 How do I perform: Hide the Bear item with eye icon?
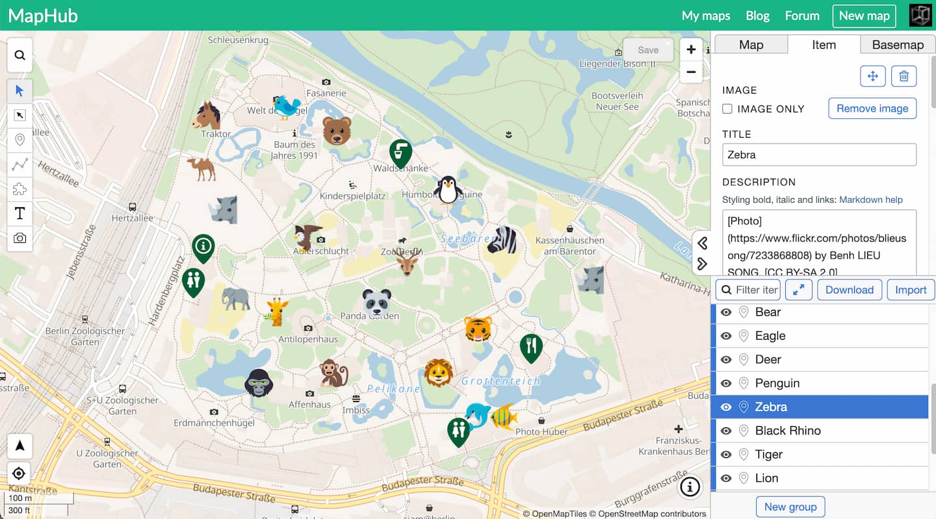(x=726, y=312)
